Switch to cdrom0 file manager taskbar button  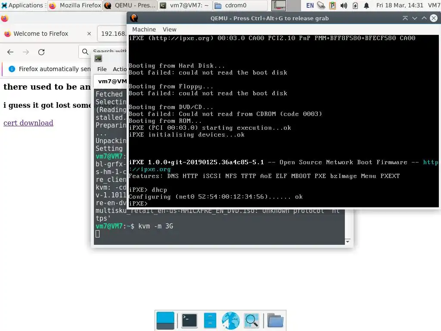click(240, 5)
